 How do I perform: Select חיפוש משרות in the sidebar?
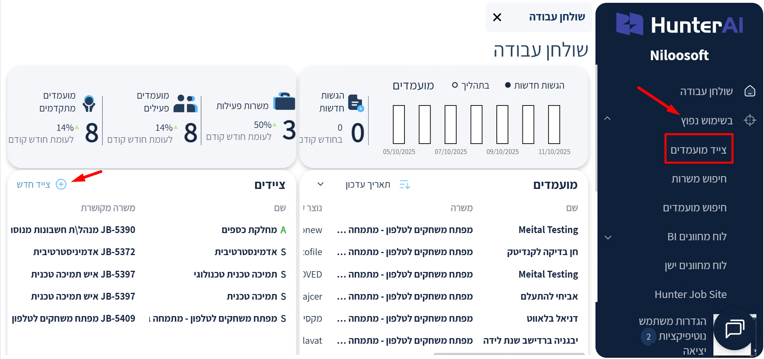click(x=699, y=179)
